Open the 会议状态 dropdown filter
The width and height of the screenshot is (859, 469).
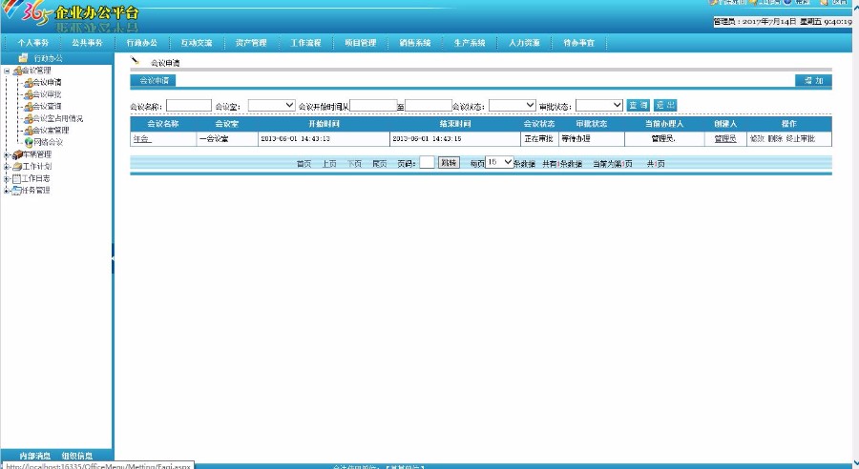[513, 105]
